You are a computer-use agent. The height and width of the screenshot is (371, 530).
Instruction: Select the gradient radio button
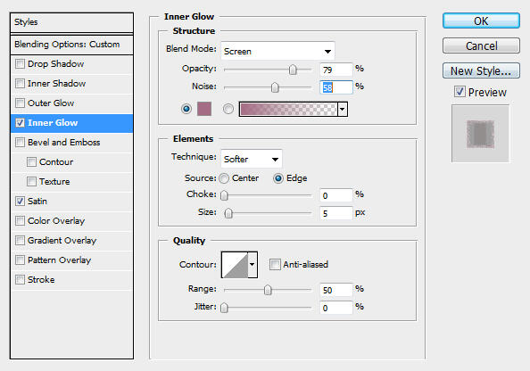(228, 109)
